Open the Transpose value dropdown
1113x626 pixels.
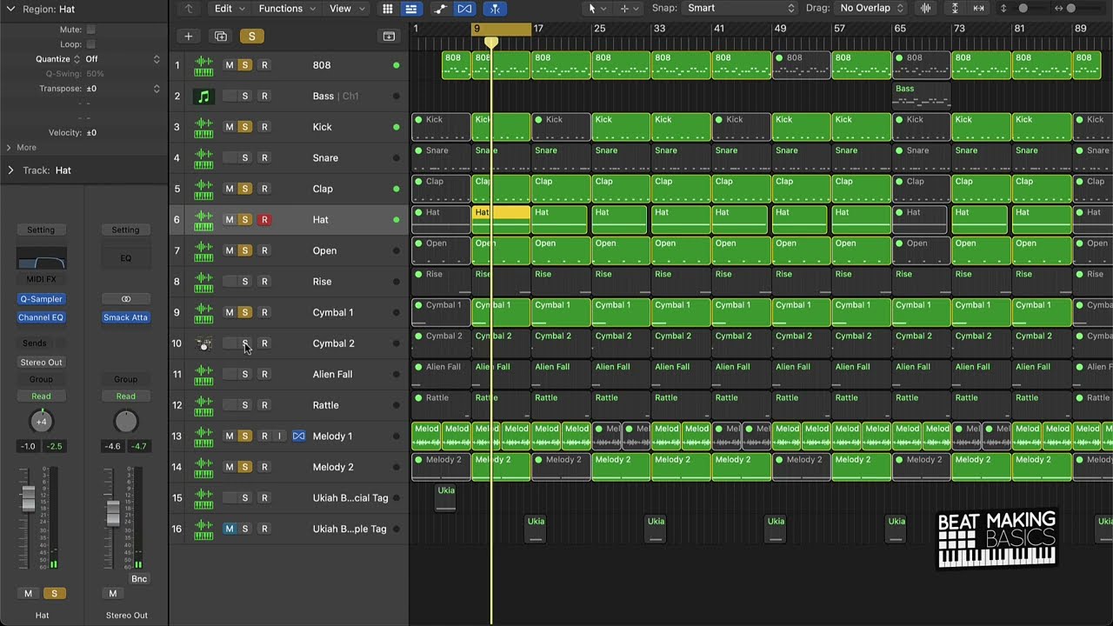tap(122, 89)
